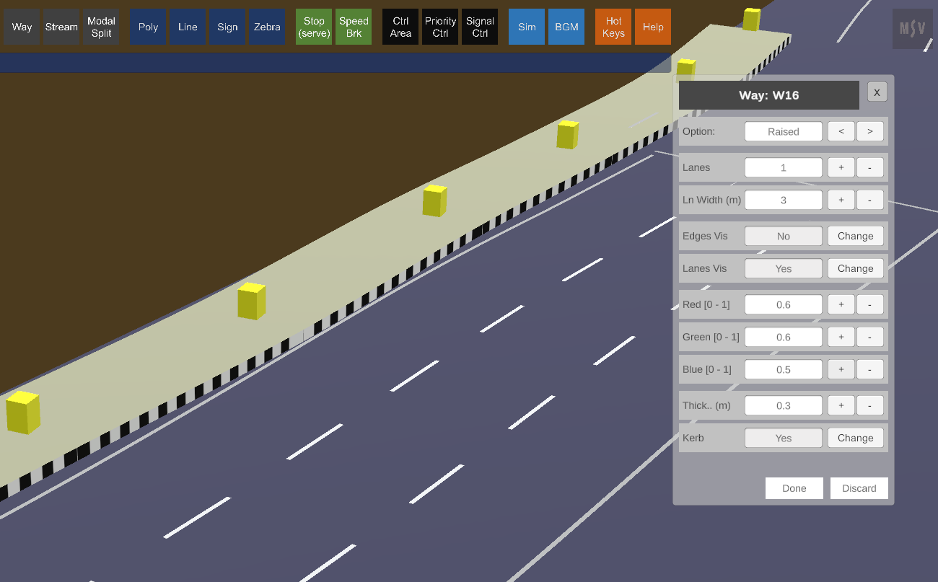Screen dimensions: 938x582
Task: Click the MSV logo icon
Action: [x=912, y=29]
